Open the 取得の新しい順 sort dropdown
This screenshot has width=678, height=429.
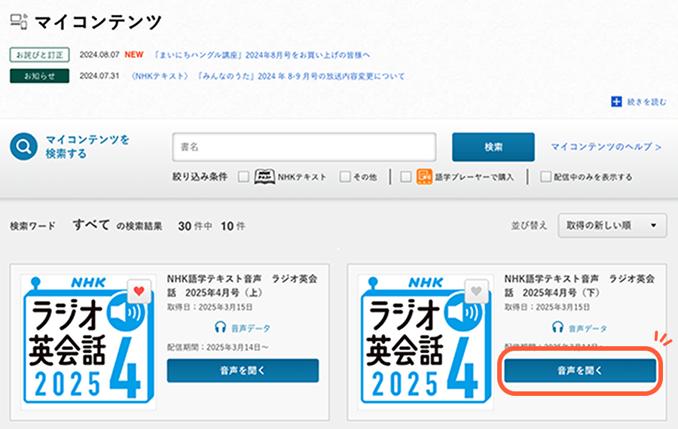pyautogui.click(x=612, y=226)
